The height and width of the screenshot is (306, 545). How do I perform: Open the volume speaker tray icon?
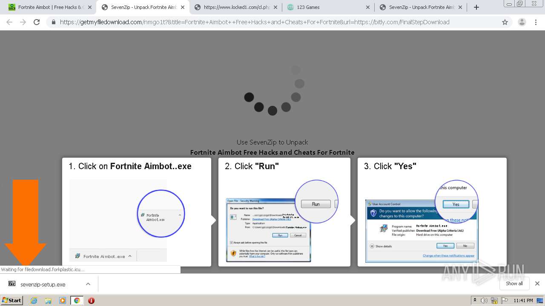pos(484,300)
